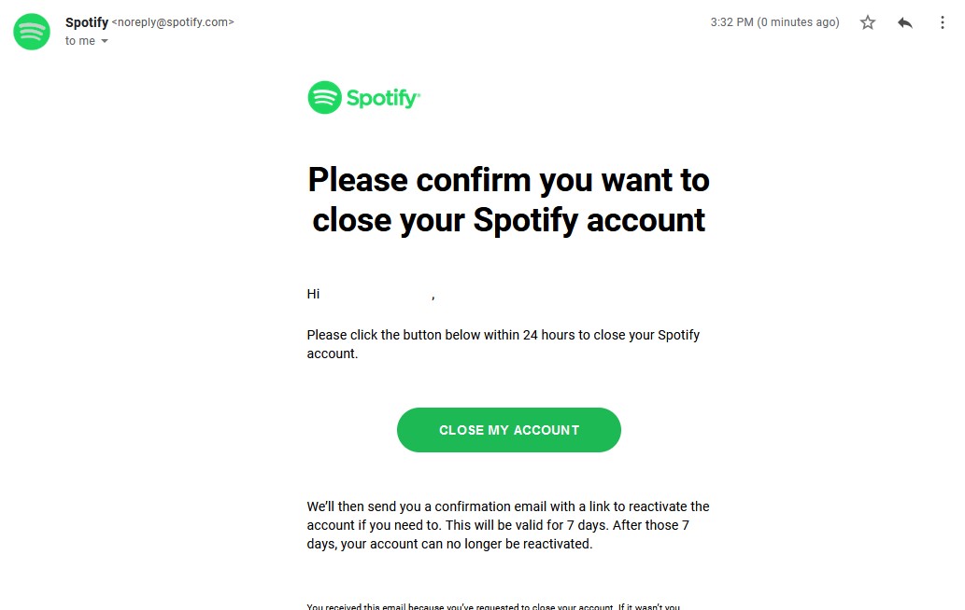Click the "Hi" greeting text
This screenshot has width=965, height=610.
pos(313,294)
